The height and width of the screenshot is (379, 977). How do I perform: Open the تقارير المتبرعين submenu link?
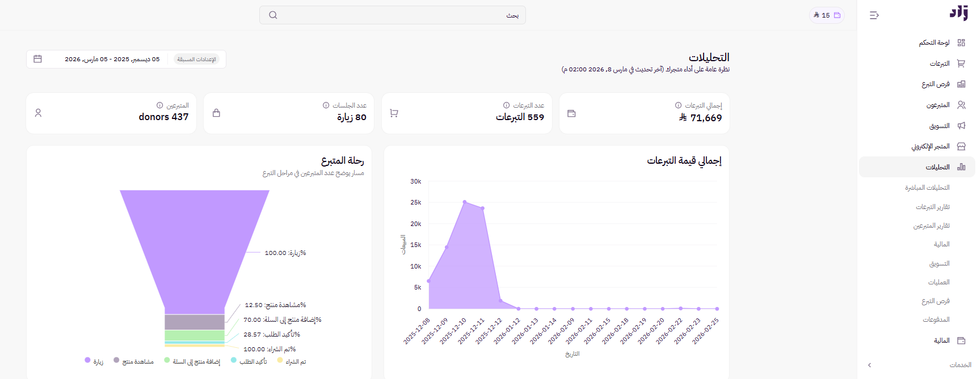[x=931, y=225]
